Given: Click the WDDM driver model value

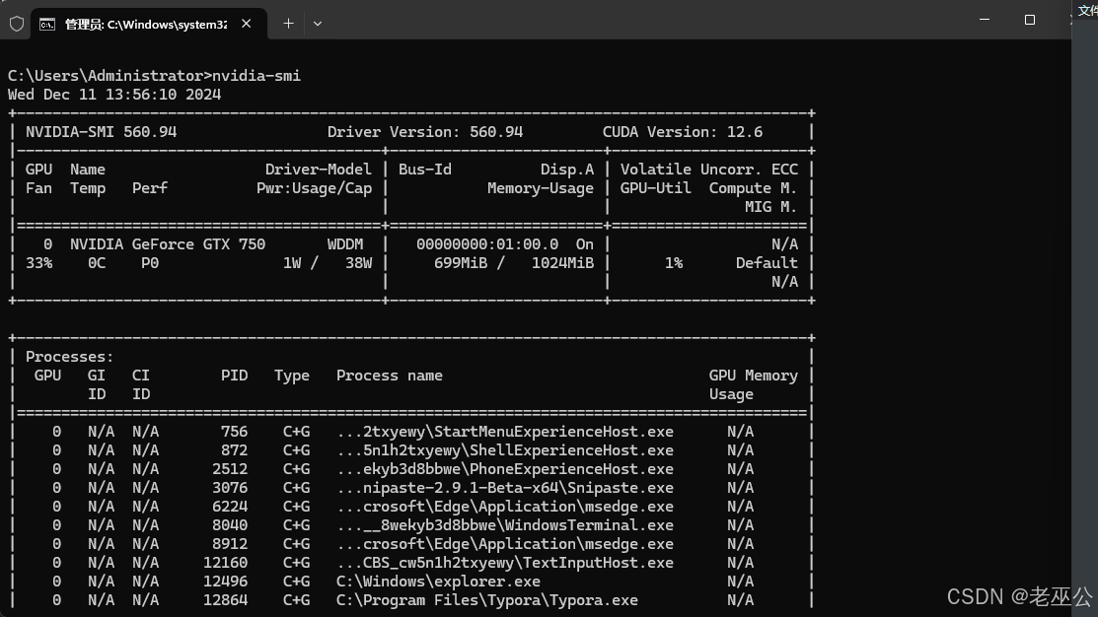Looking at the screenshot, I should [x=345, y=244].
